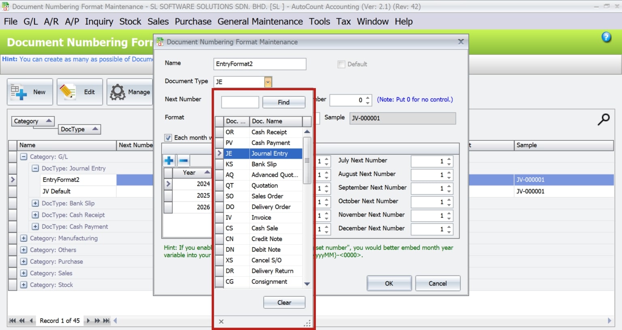
Task: Click the Clear button
Action: [284, 302]
